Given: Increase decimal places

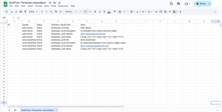Looking at the screenshot, I should click(56, 12).
